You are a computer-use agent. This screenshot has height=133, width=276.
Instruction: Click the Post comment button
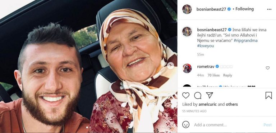click(x=267, y=125)
